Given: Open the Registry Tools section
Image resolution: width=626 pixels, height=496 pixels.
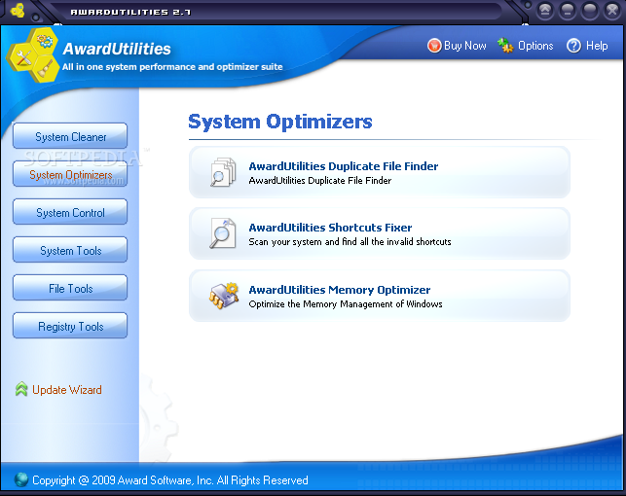Looking at the screenshot, I should click(x=70, y=326).
